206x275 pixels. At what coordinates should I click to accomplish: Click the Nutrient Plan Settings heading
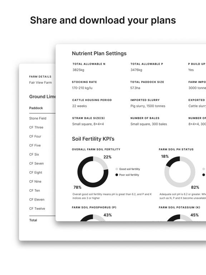coord(99,53)
